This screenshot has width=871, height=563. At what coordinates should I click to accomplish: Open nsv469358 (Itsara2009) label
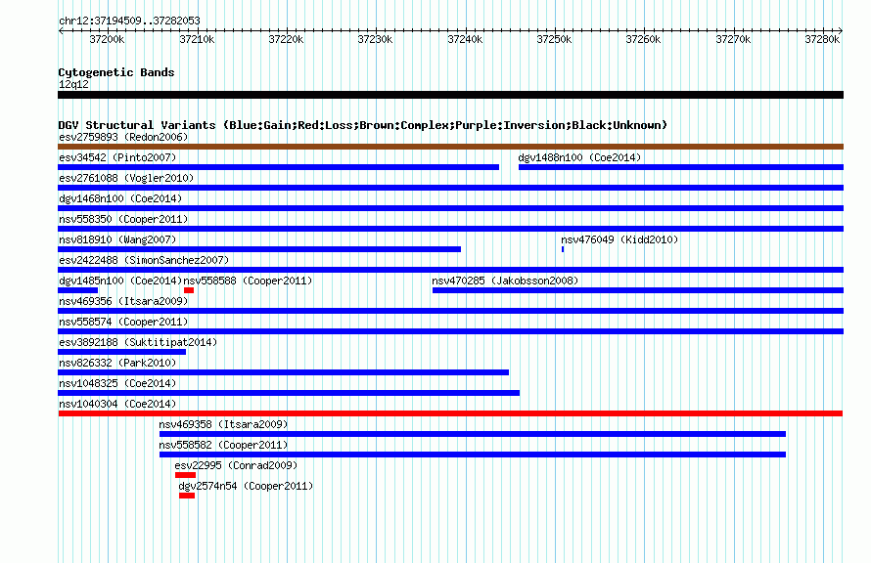223,424
